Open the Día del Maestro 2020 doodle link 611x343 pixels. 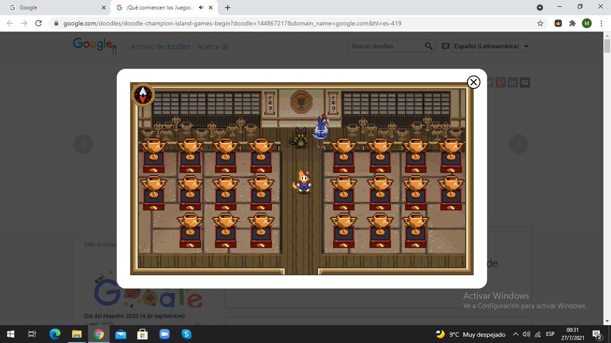[134, 316]
